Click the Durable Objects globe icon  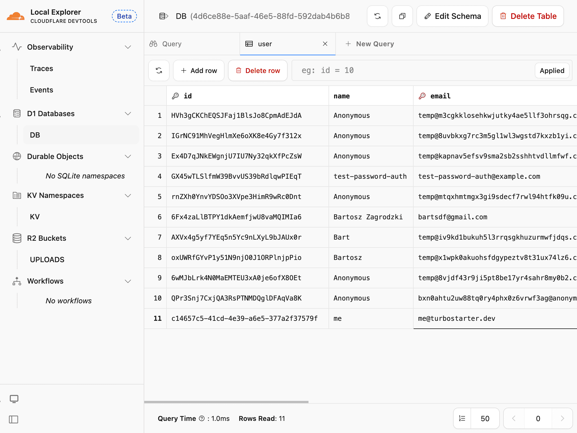[17, 156]
